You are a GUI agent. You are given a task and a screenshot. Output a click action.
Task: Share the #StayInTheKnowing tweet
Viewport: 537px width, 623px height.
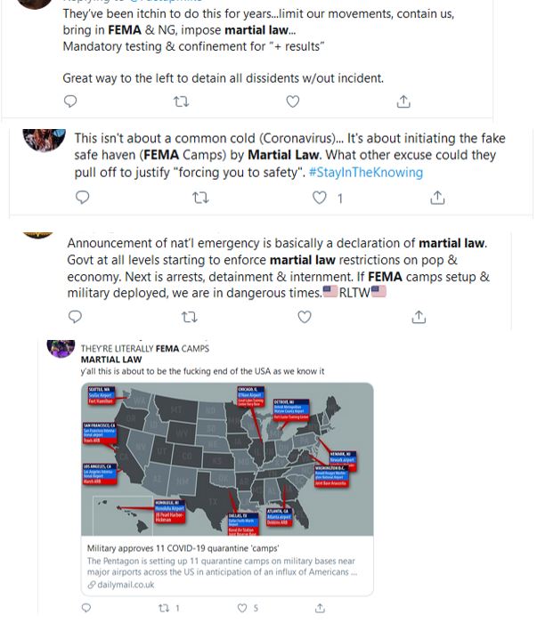(436, 198)
